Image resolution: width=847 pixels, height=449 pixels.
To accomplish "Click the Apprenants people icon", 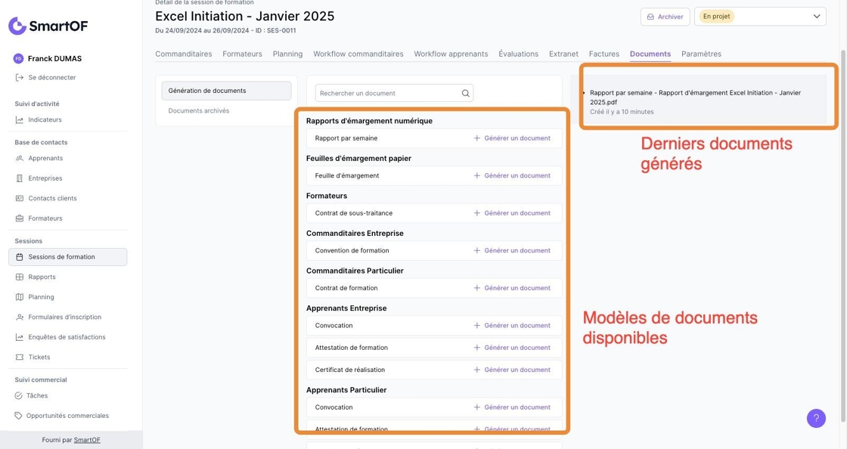I will [20, 159].
